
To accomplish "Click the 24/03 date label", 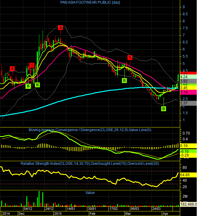I will click(156, 209).
